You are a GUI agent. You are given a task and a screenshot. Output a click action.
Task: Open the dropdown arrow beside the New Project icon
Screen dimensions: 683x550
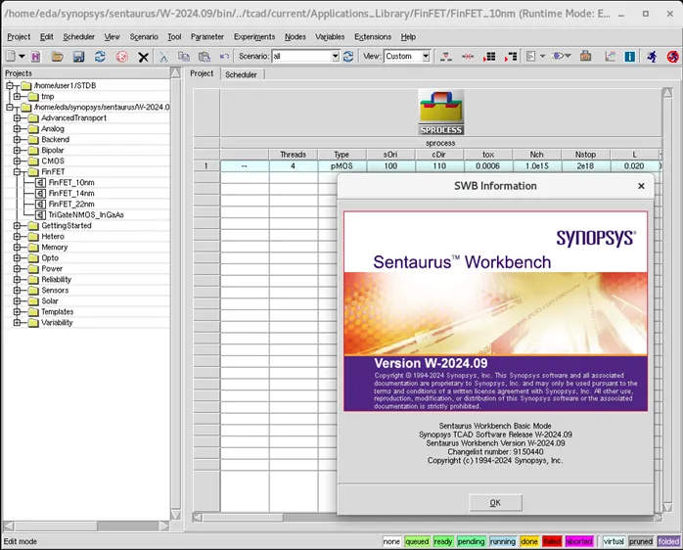point(22,56)
